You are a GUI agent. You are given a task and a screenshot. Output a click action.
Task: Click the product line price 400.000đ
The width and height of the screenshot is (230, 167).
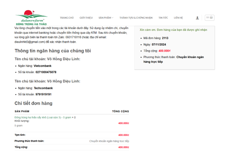tap(124, 123)
